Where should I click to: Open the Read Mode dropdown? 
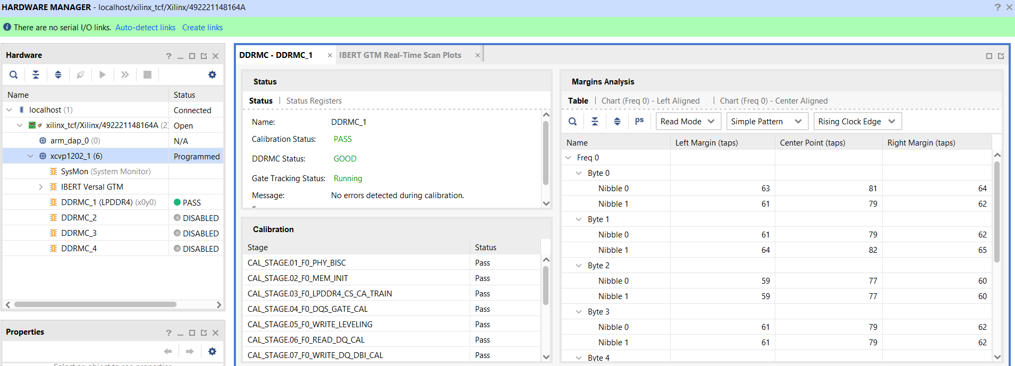coord(688,121)
